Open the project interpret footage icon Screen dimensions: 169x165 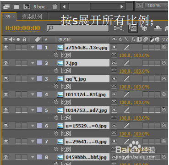pos(6,6)
